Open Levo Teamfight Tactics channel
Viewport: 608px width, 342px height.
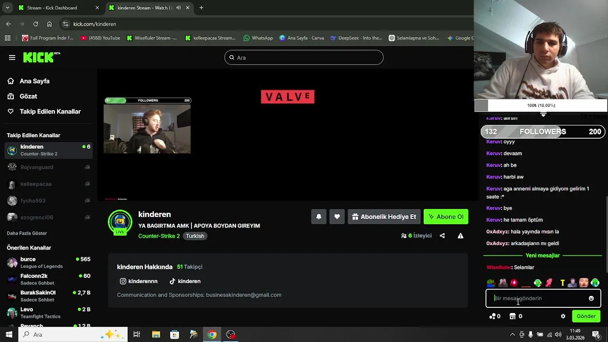tap(48, 313)
